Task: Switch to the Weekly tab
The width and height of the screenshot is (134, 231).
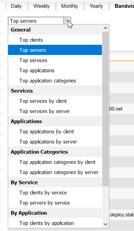Action: pos(42,6)
